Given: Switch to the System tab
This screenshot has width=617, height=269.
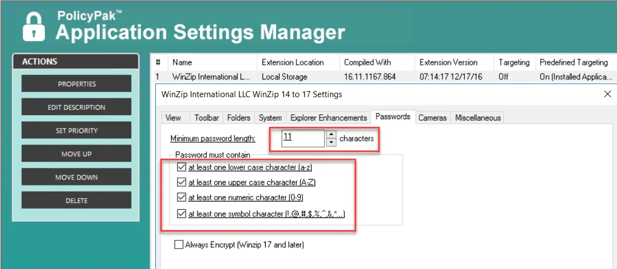Looking at the screenshot, I should click(270, 117).
